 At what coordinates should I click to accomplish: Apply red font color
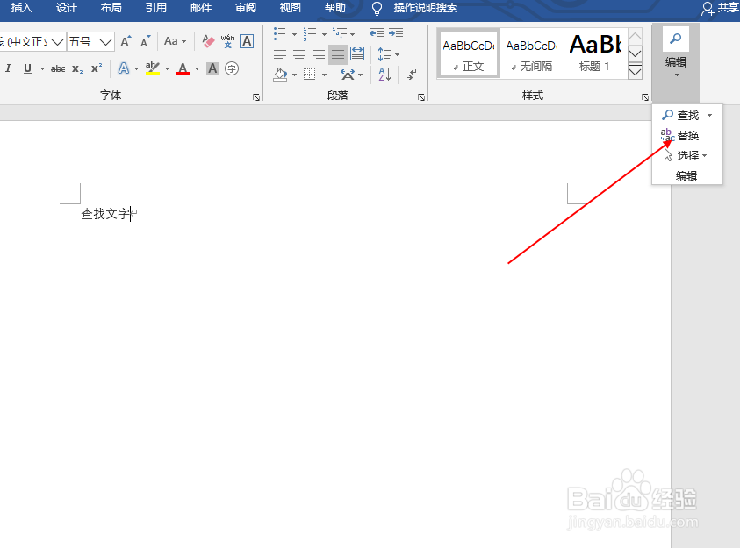point(183,68)
